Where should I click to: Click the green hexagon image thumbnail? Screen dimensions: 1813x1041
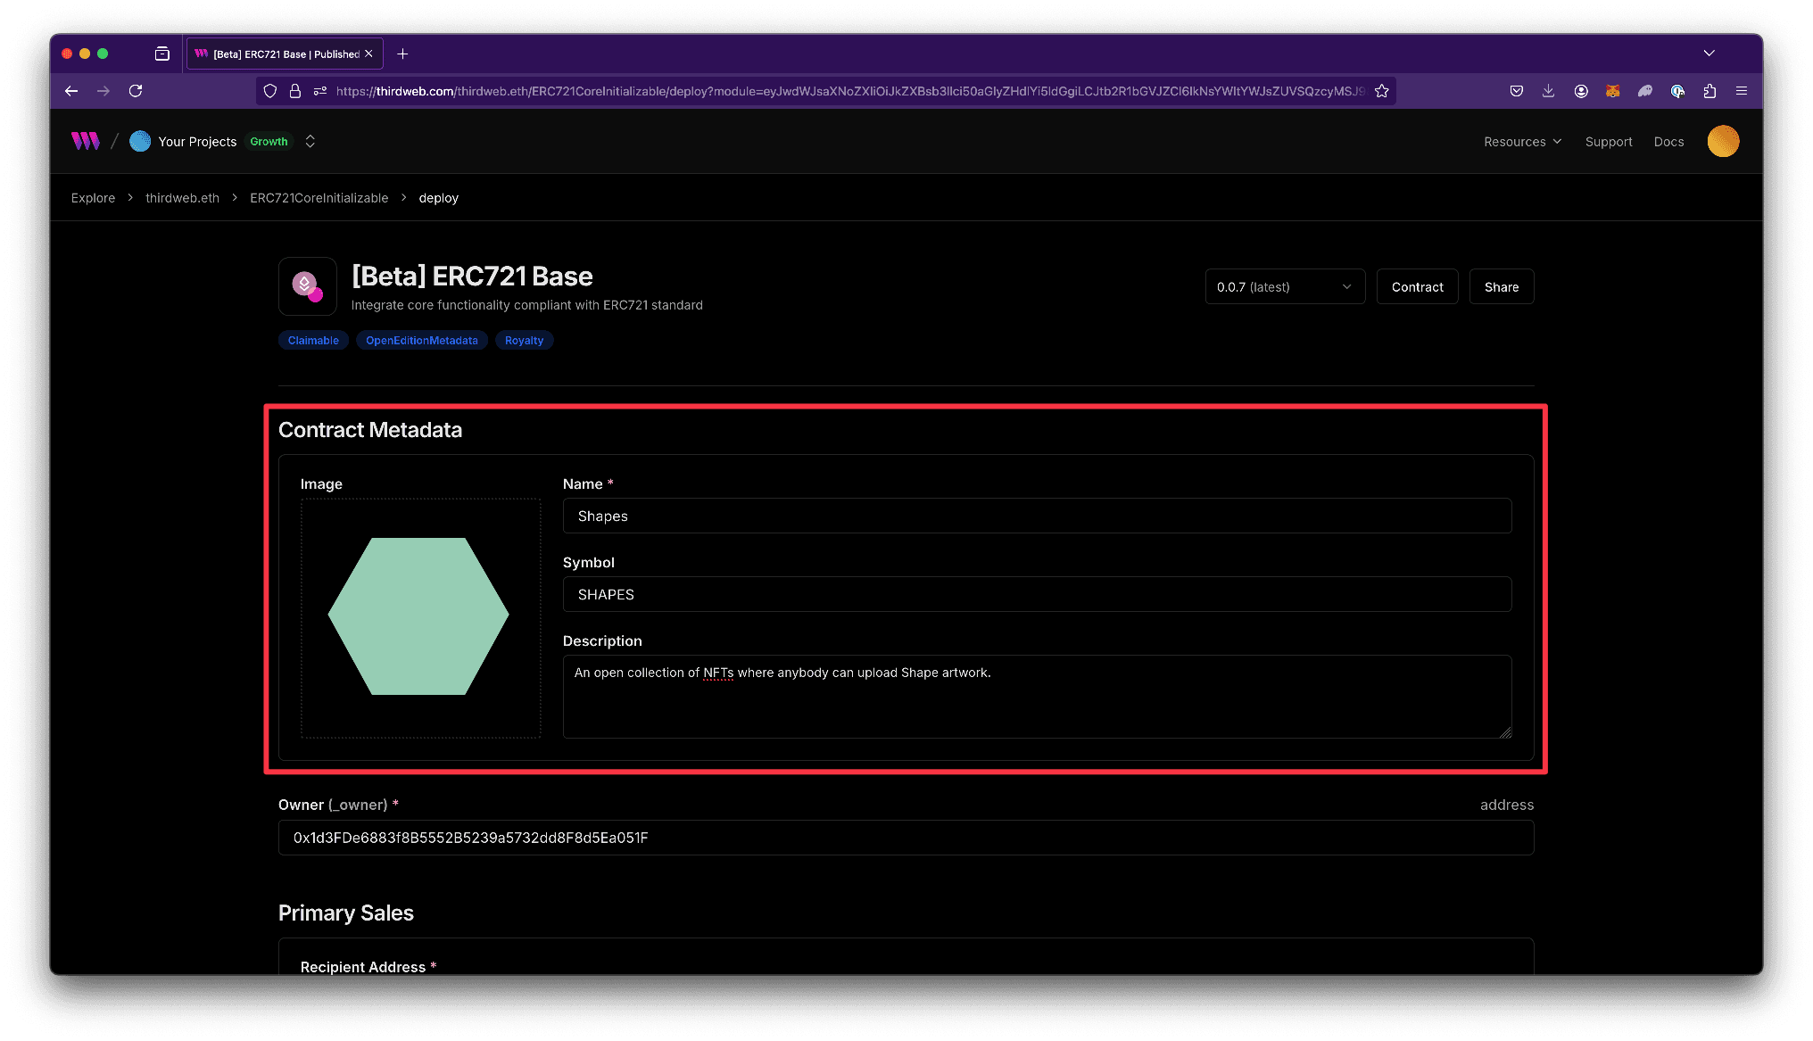(x=419, y=616)
